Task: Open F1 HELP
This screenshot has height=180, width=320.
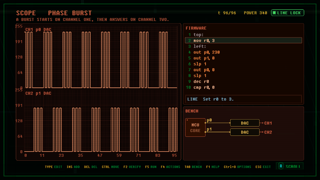Action: [213, 167]
